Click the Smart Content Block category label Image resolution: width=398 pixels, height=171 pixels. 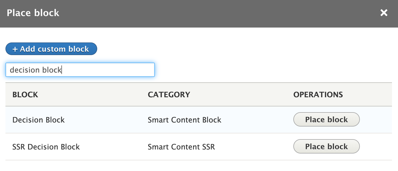coord(184,120)
